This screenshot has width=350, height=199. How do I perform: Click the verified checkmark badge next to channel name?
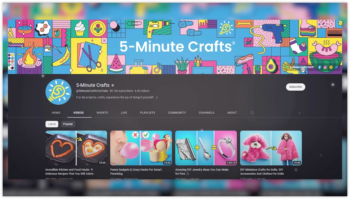point(113,86)
